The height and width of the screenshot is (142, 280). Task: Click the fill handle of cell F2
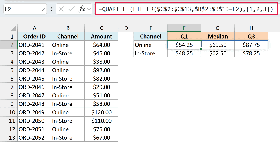click(201, 49)
